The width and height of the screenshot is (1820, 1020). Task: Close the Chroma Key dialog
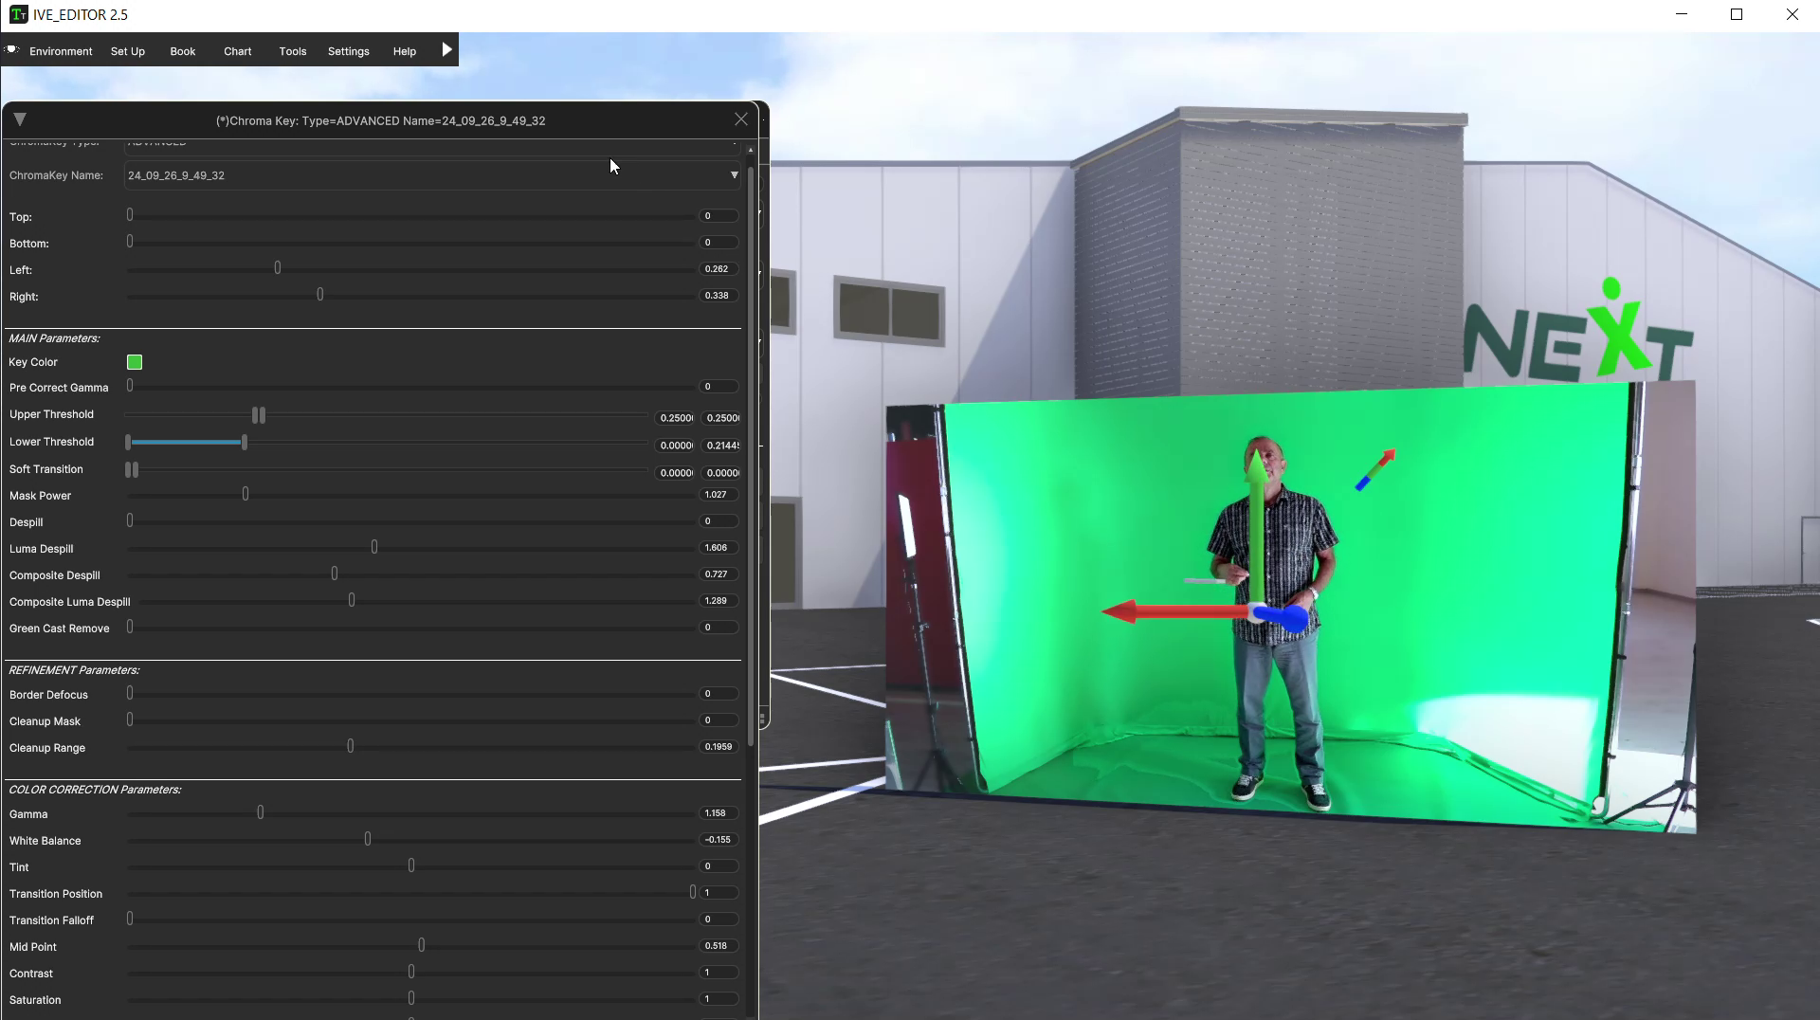click(740, 119)
